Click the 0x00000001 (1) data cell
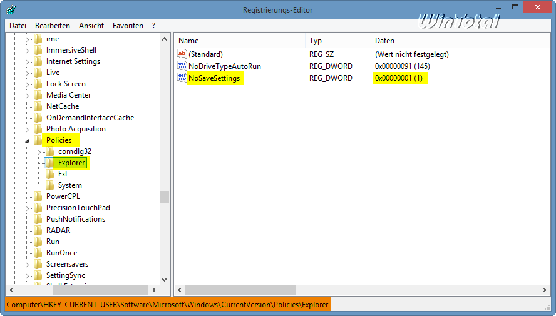This screenshot has height=316, width=556. (399, 78)
